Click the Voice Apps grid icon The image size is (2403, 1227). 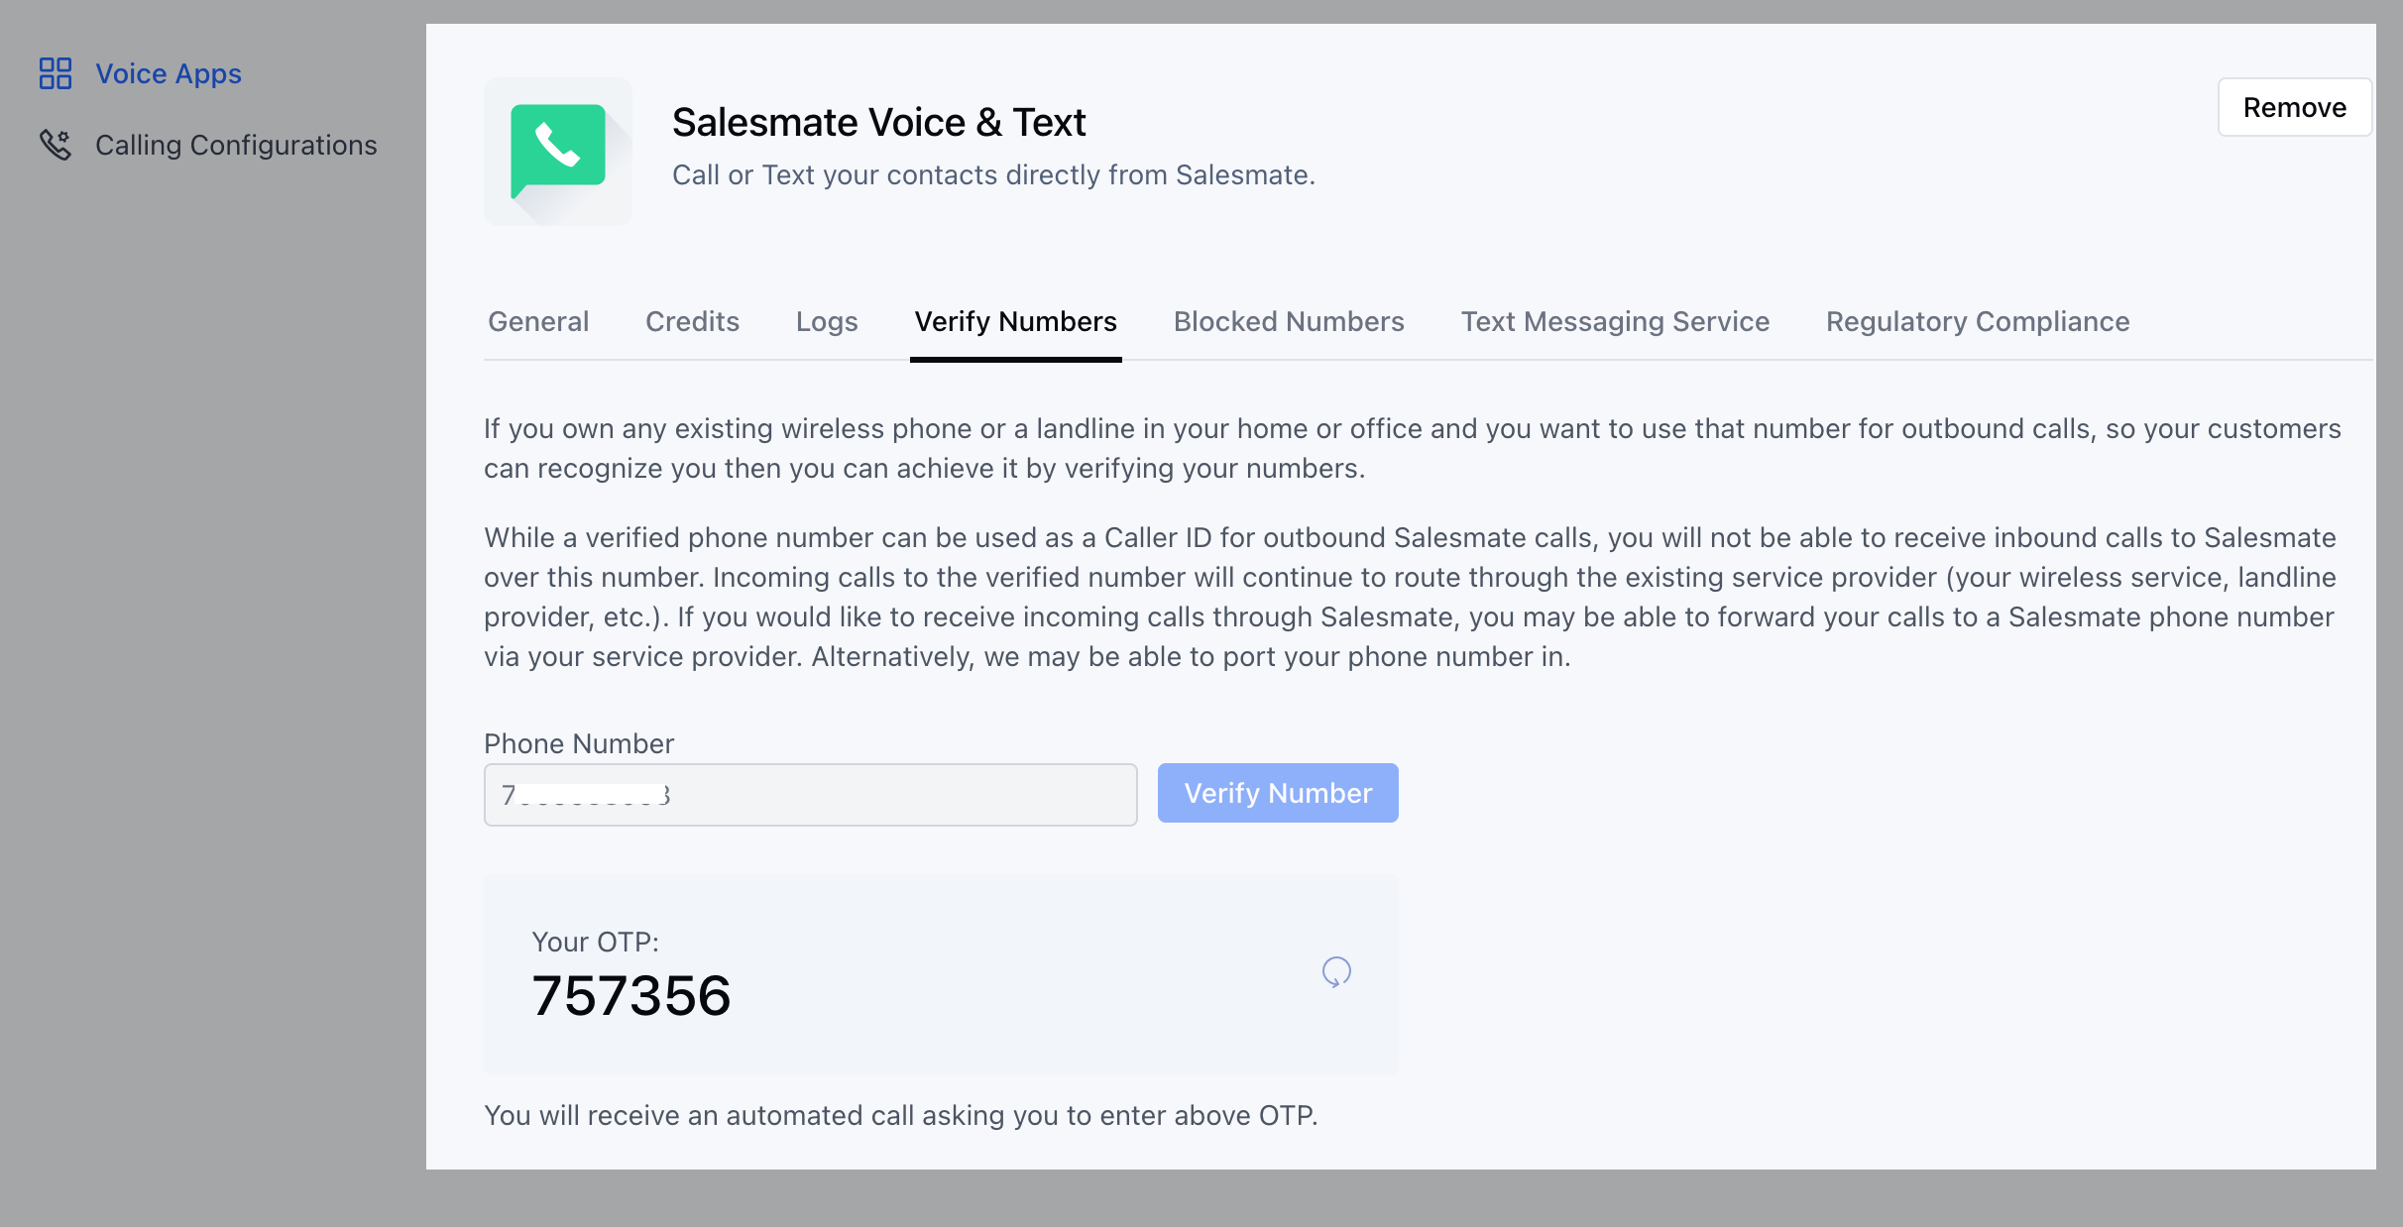click(x=56, y=73)
